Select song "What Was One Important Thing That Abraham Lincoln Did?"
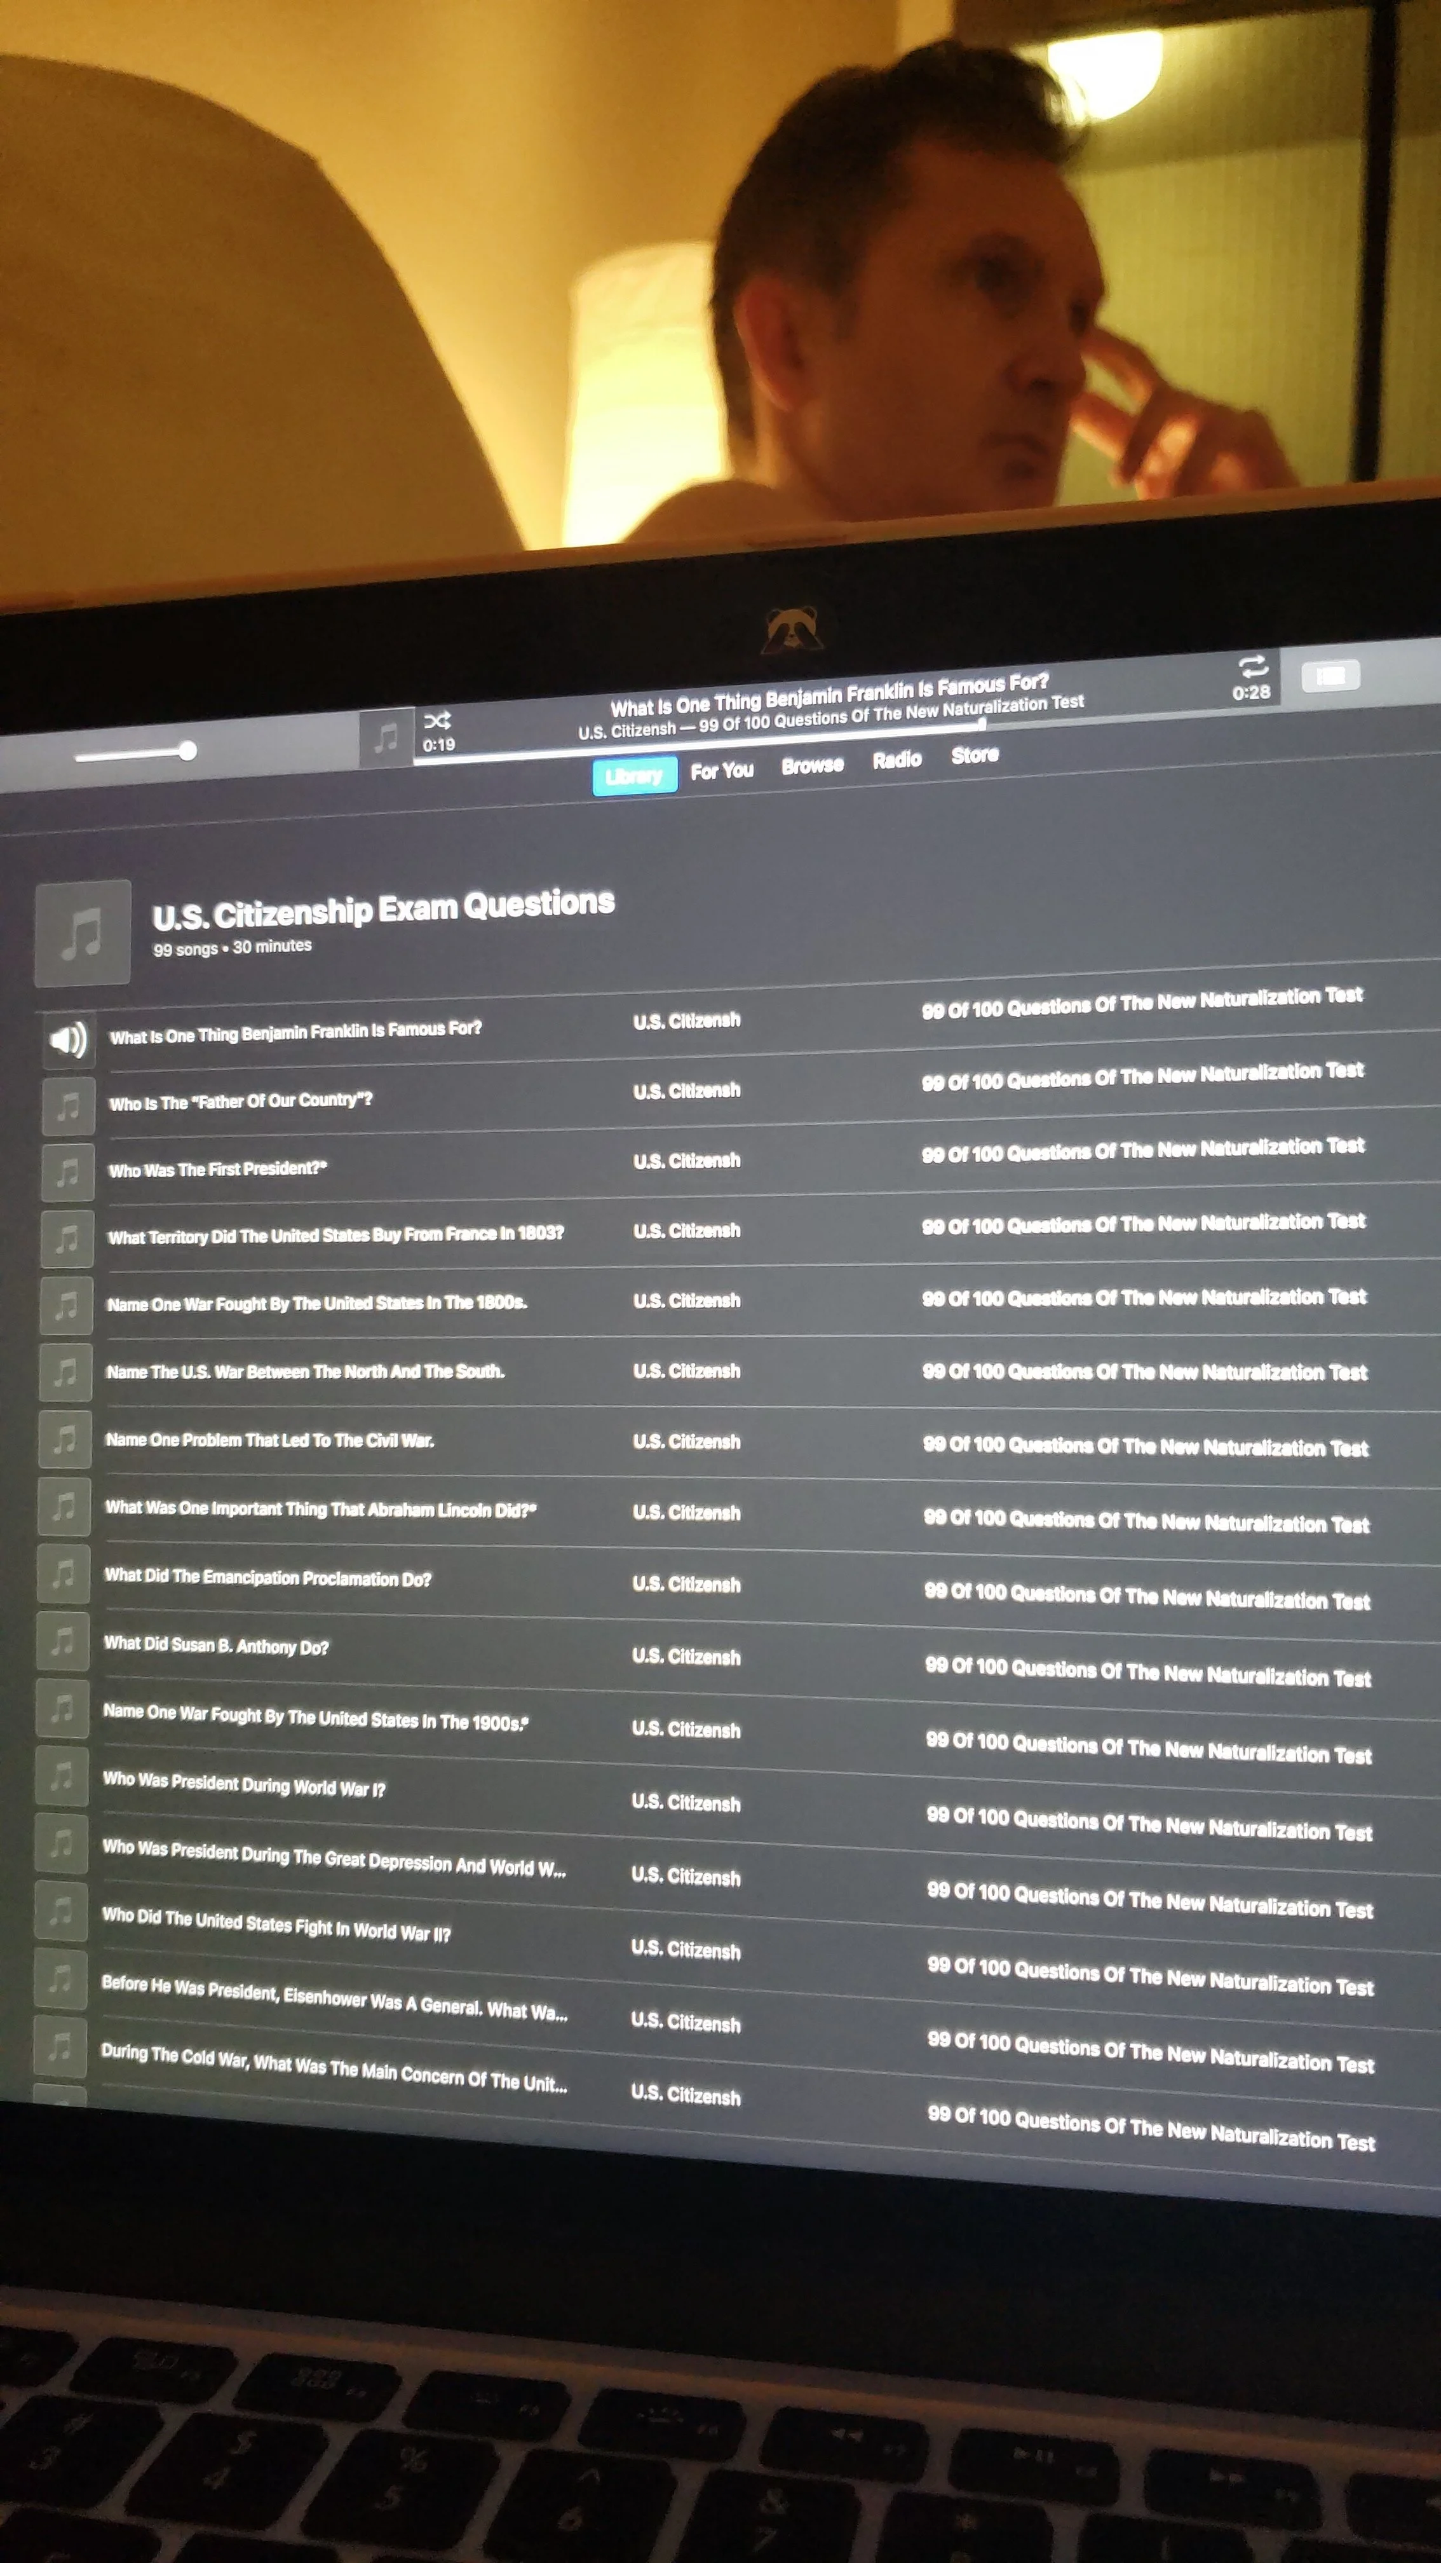 click(x=320, y=1508)
